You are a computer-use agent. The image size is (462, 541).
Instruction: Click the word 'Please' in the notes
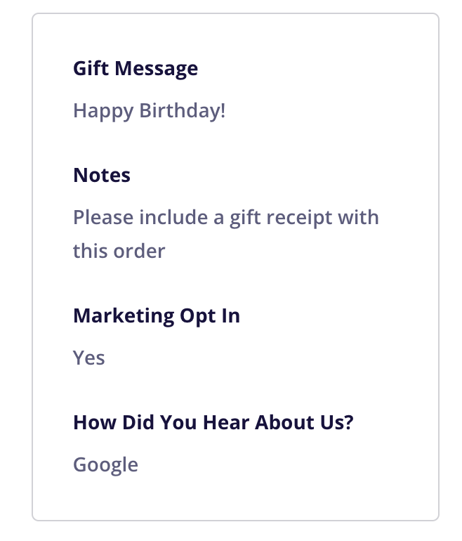[x=103, y=217]
